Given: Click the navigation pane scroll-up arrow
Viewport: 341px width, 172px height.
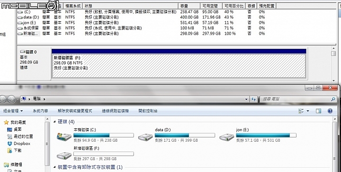Looking at the screenshot, I should [x=47, y=119].
